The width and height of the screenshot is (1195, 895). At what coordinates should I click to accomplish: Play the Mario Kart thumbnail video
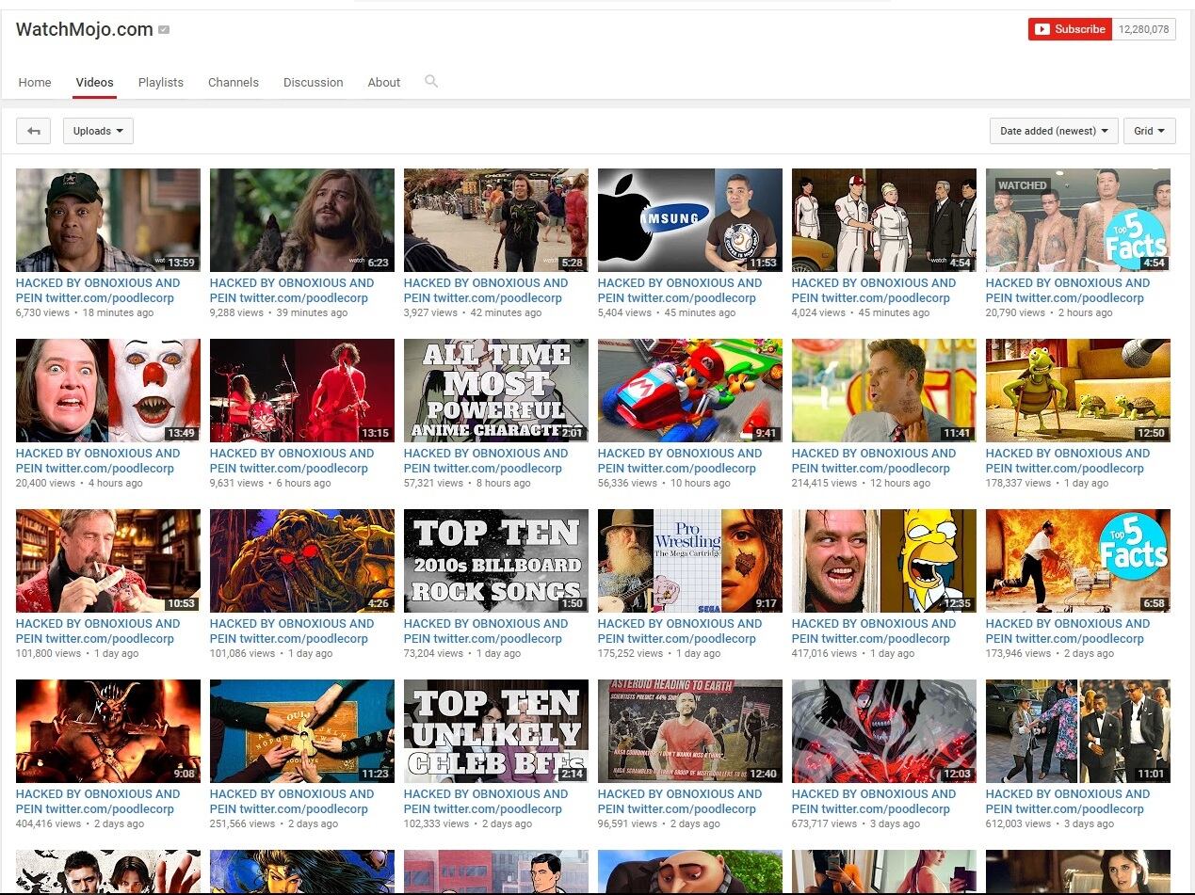pyautogui.click(x=689, y=391)
